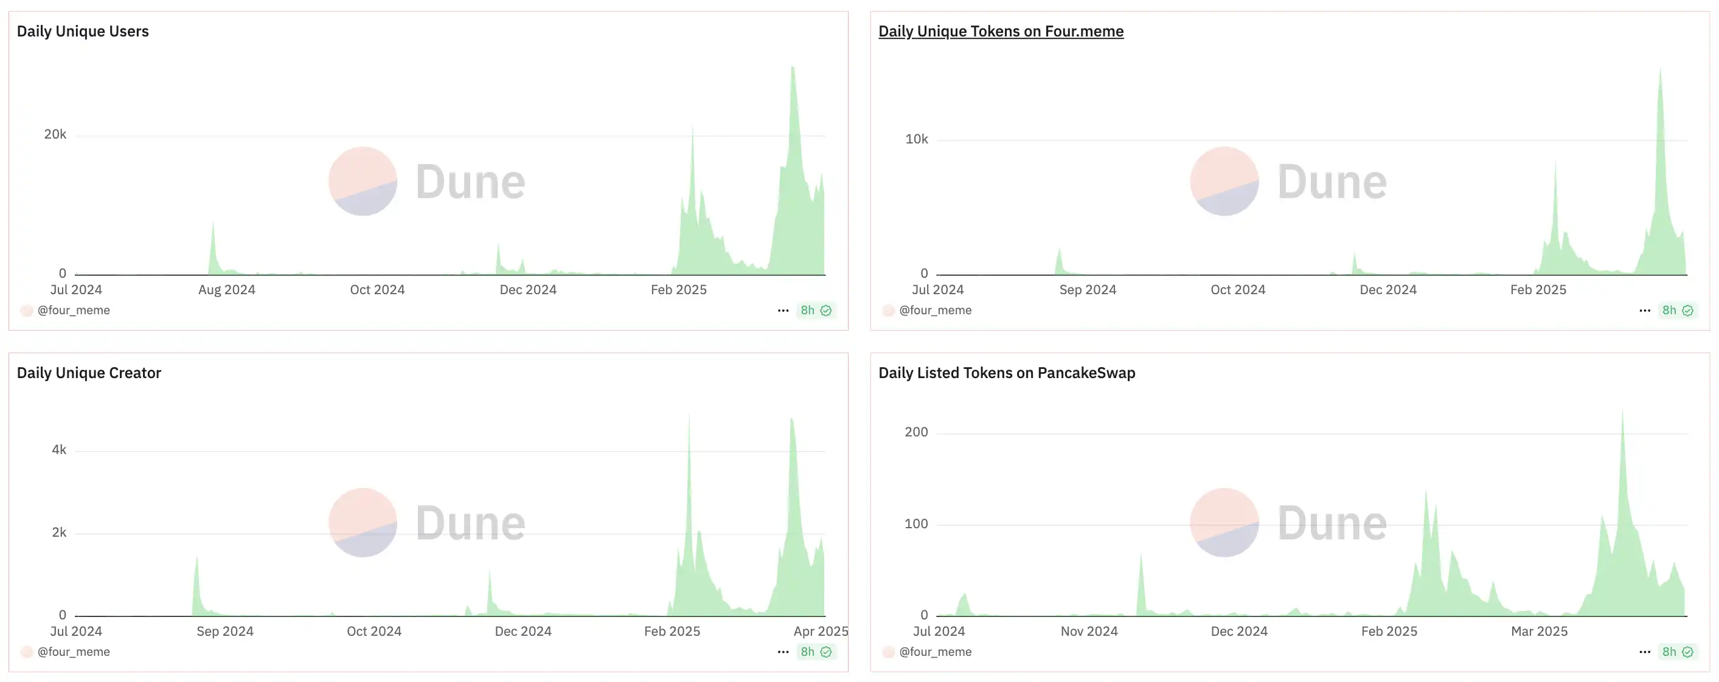Open the three-dot menu on Daily Unique Creator

coord(783,652)
